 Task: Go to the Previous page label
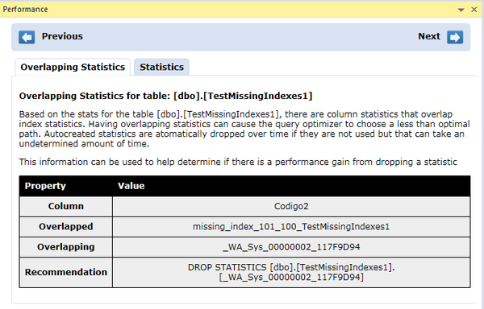pos(62,36)
